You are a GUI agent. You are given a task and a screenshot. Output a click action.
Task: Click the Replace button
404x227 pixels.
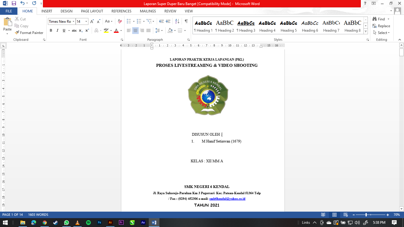click(382, 26)
